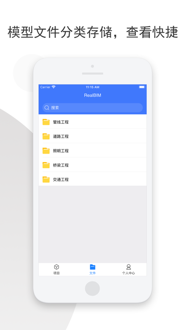Tap the Wi-Fi status icon
Screen dimensions: 186x330
coord(54,87)
